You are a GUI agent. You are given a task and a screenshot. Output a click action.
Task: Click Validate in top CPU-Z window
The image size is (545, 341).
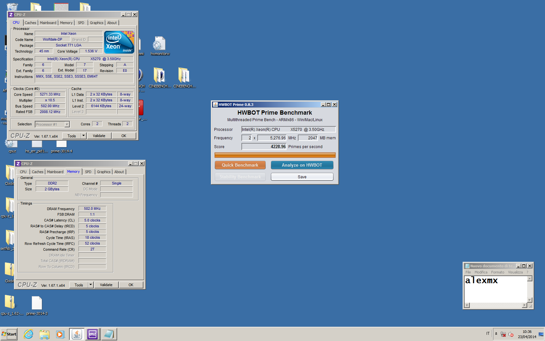[x=99, y=136]
